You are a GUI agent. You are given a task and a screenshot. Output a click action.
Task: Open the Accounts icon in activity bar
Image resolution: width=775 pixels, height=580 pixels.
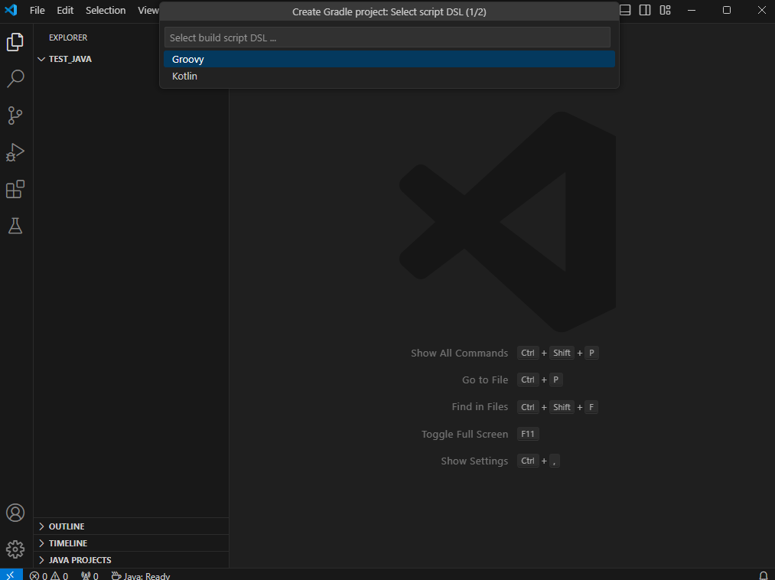pos(15,513)
